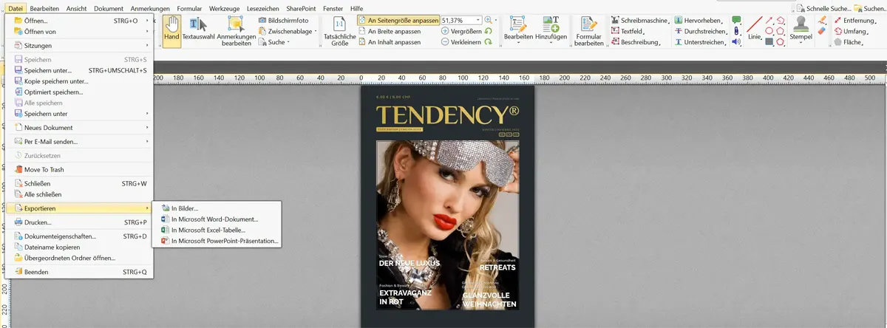
Task: Open the Ansicht menu
Action: (x=76, y=7)
